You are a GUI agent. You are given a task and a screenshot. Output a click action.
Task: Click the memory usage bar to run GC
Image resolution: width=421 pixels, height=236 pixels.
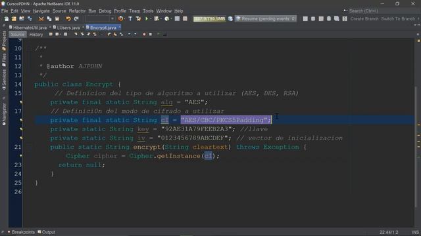[209, 19]
